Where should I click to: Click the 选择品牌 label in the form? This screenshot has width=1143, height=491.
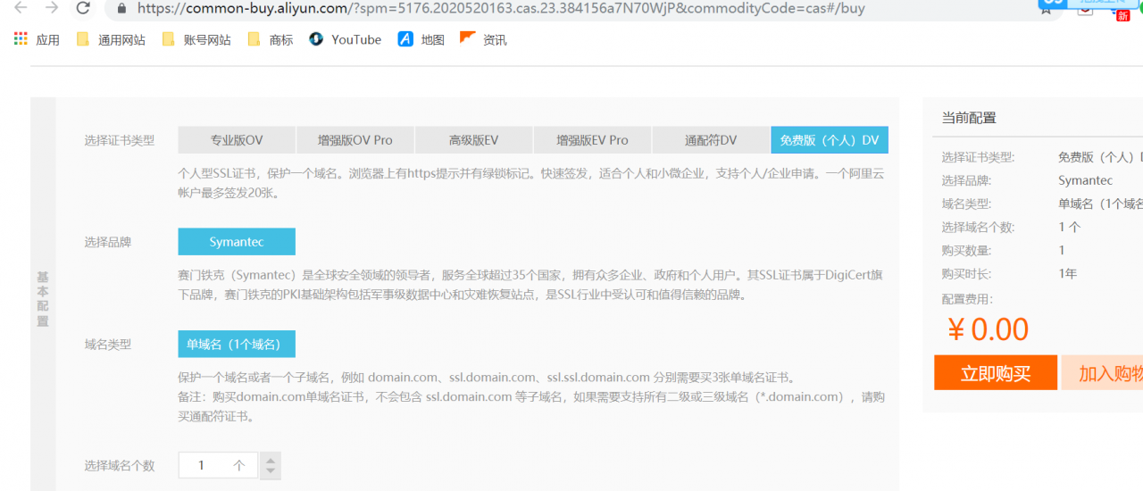pyautogui.click(x=108, y=242)
